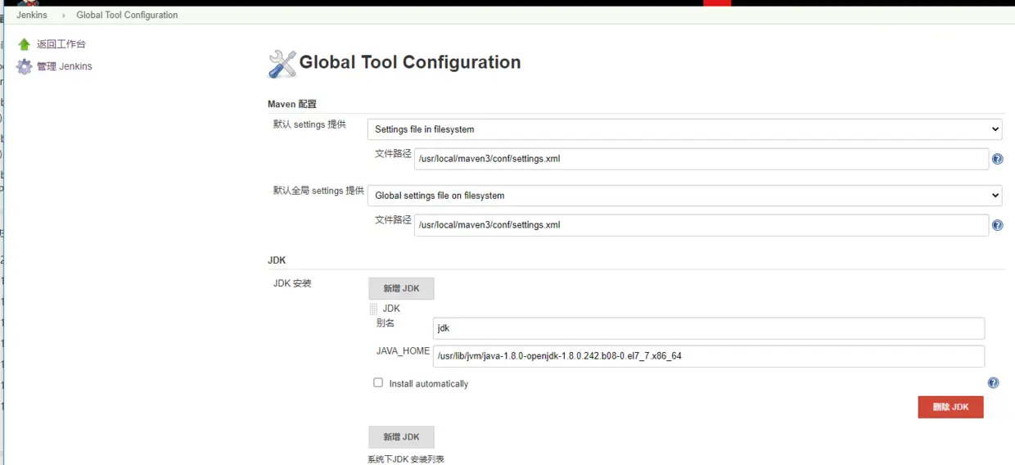Go to Jenkins breadcrumb
1015x465 pixels.
click(x=32, y=15)
